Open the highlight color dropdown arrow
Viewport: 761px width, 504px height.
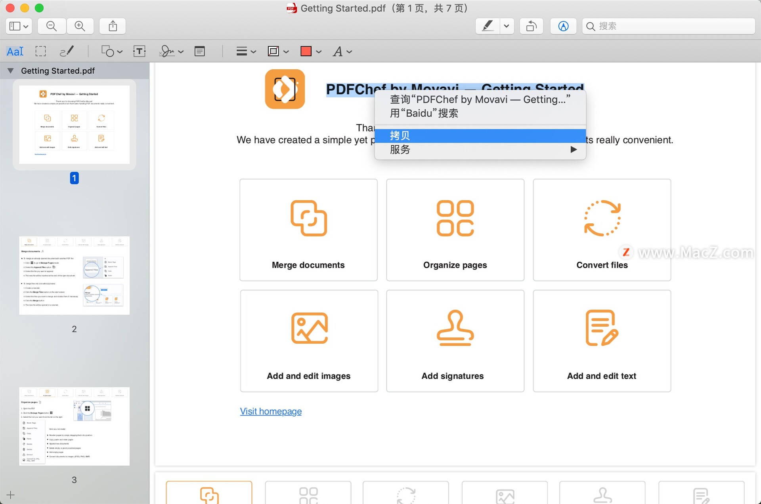coord(507,26)
